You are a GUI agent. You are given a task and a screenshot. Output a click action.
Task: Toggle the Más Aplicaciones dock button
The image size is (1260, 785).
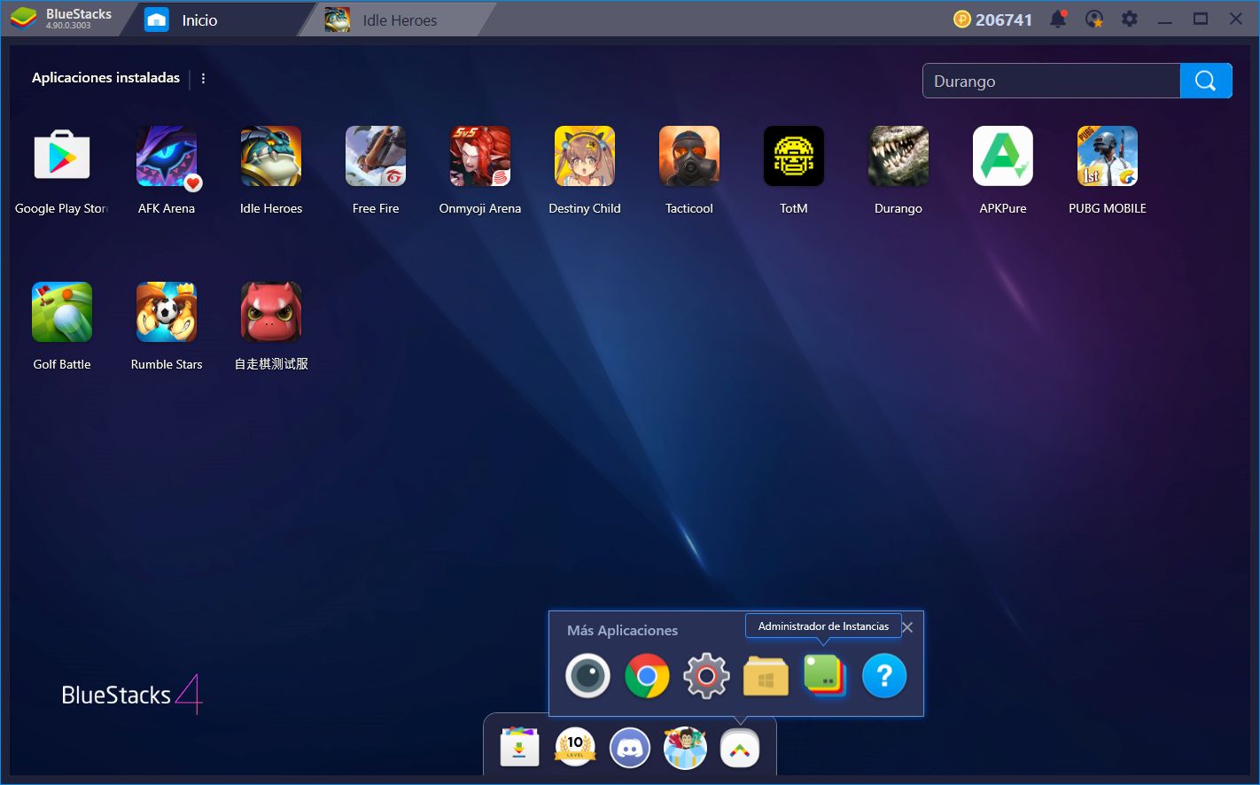[740, 750]
